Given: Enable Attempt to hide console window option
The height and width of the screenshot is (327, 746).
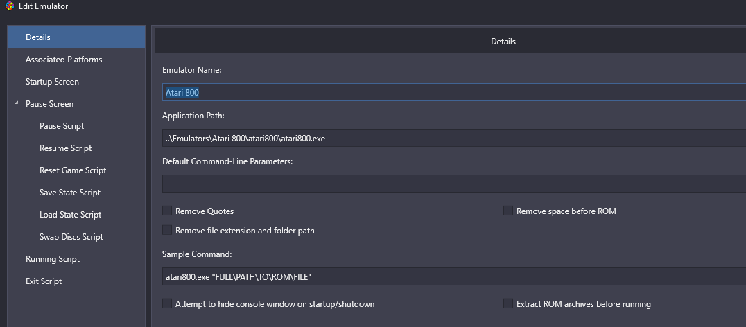Looking at the screenshot, I should click(x=167, y=303).
